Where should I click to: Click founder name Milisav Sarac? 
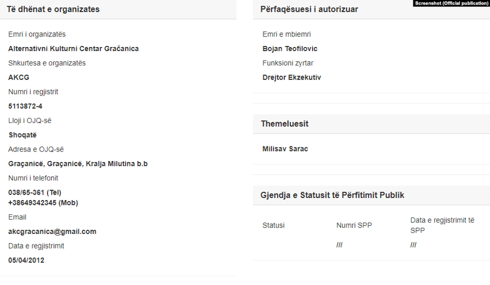click(x=285, y=149)
